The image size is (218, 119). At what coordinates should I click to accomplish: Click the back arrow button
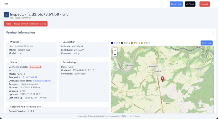[7, 15]
